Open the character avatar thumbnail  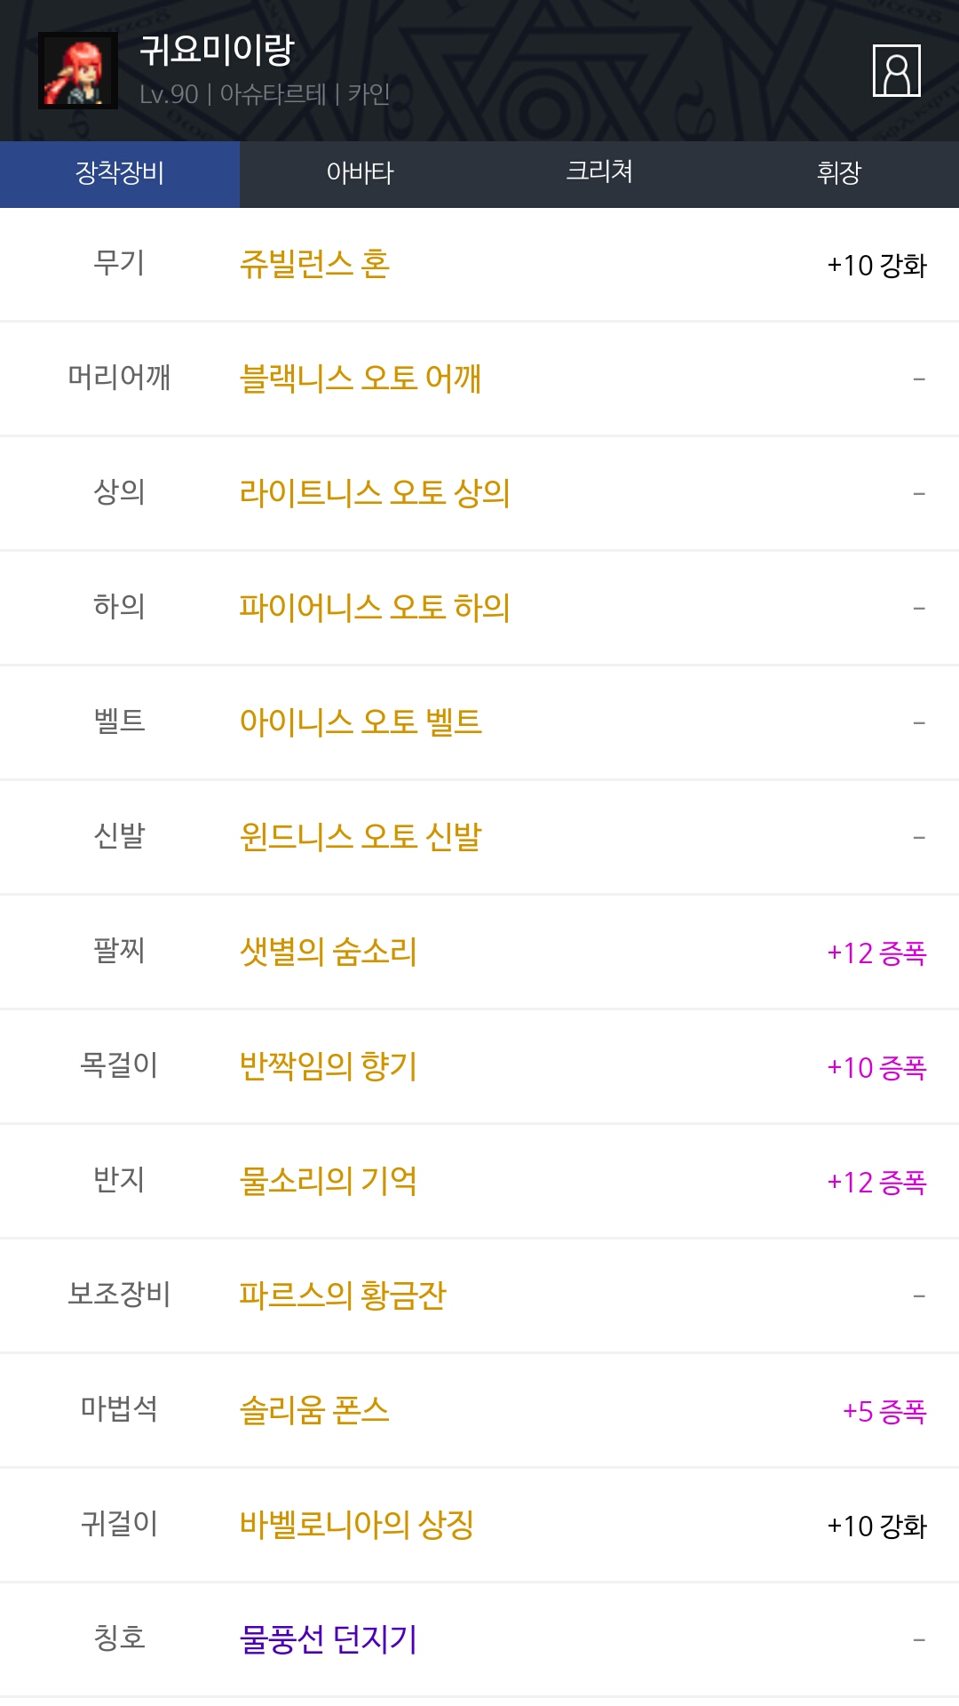click(x=78, y=71)
